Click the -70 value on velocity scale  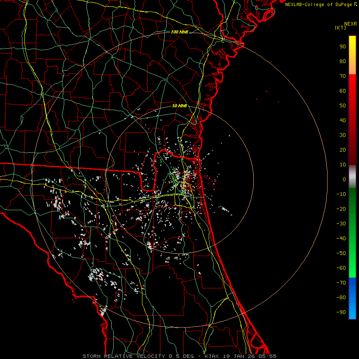coord(341,283)
